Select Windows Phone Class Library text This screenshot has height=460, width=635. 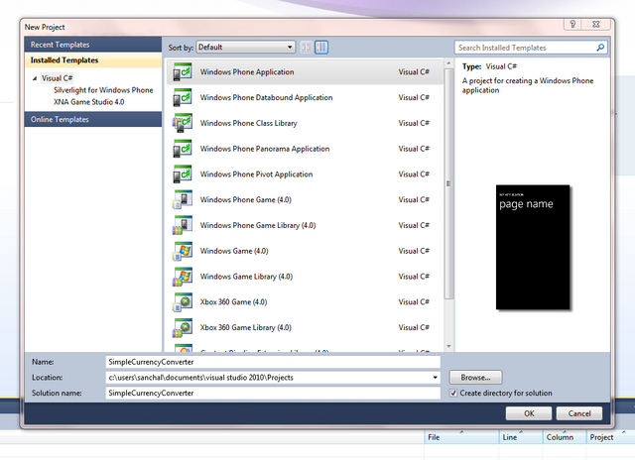pos(249,123)
